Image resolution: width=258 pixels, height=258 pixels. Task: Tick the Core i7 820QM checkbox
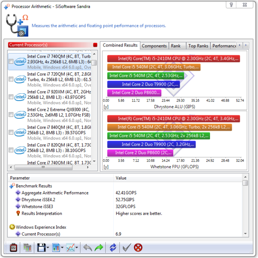11,150
